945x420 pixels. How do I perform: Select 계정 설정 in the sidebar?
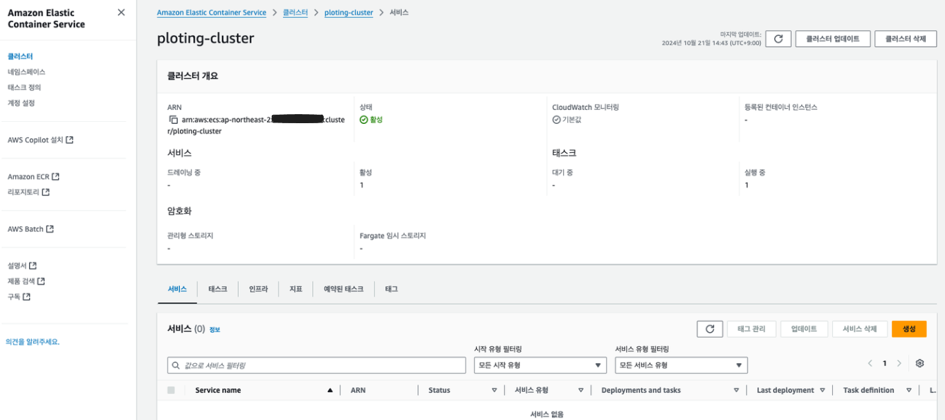click(x=21, y=103)
